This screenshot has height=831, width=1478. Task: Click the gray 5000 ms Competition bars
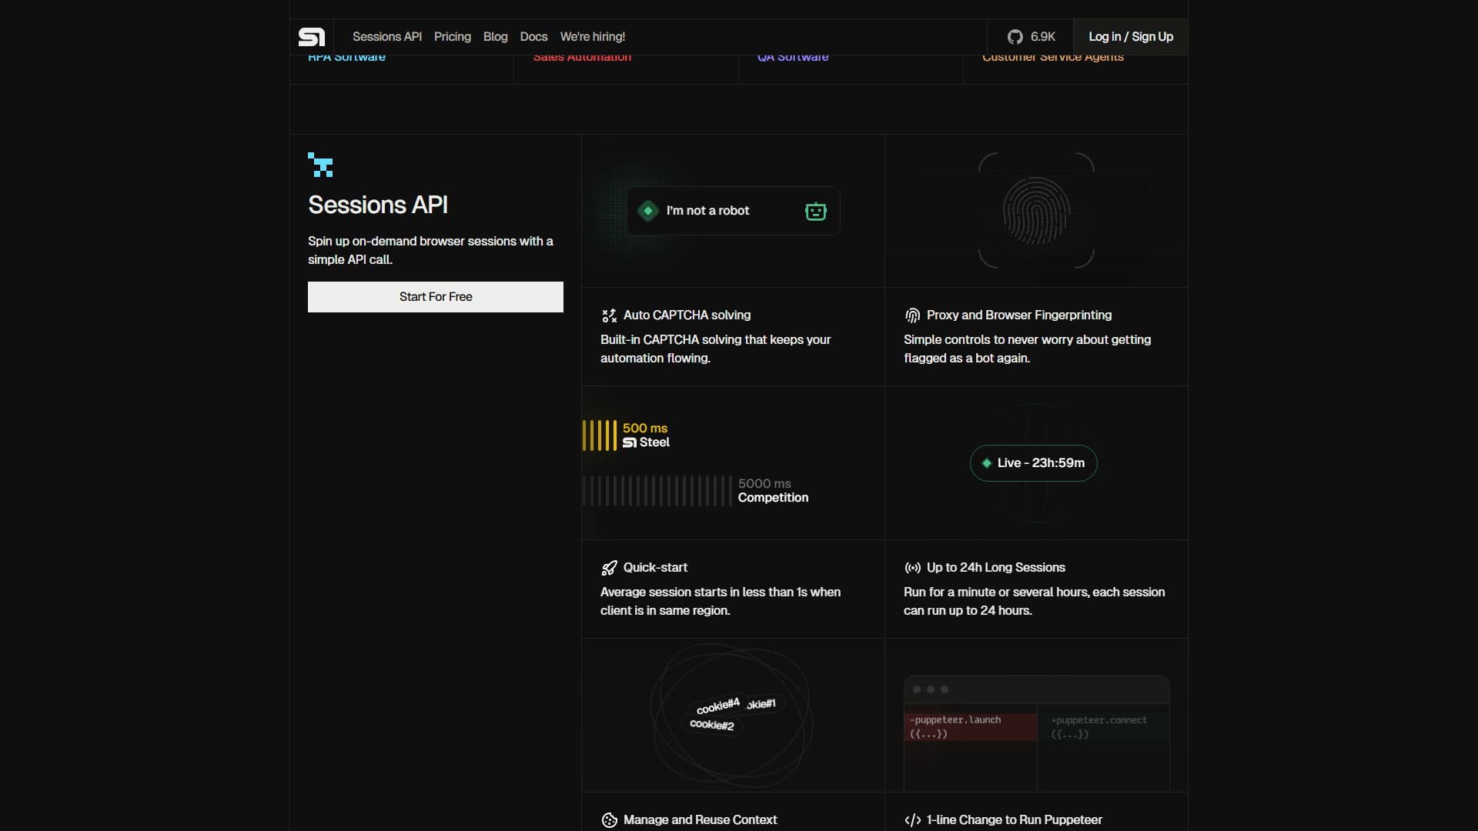click(x=657, y=491)
